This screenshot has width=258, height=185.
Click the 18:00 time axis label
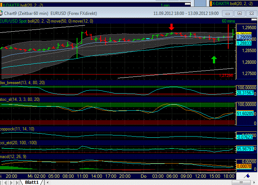[x=229, y=176]
